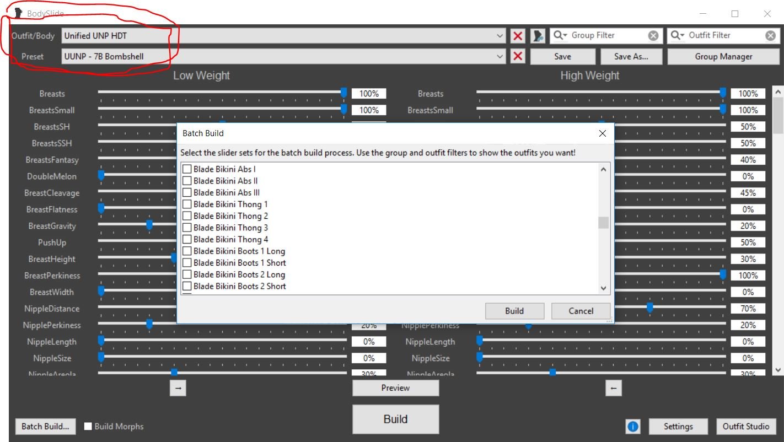This screenshot has width=784, height=442.
Task: Open the Preset dropdown list
Action: tap(500, 56)
